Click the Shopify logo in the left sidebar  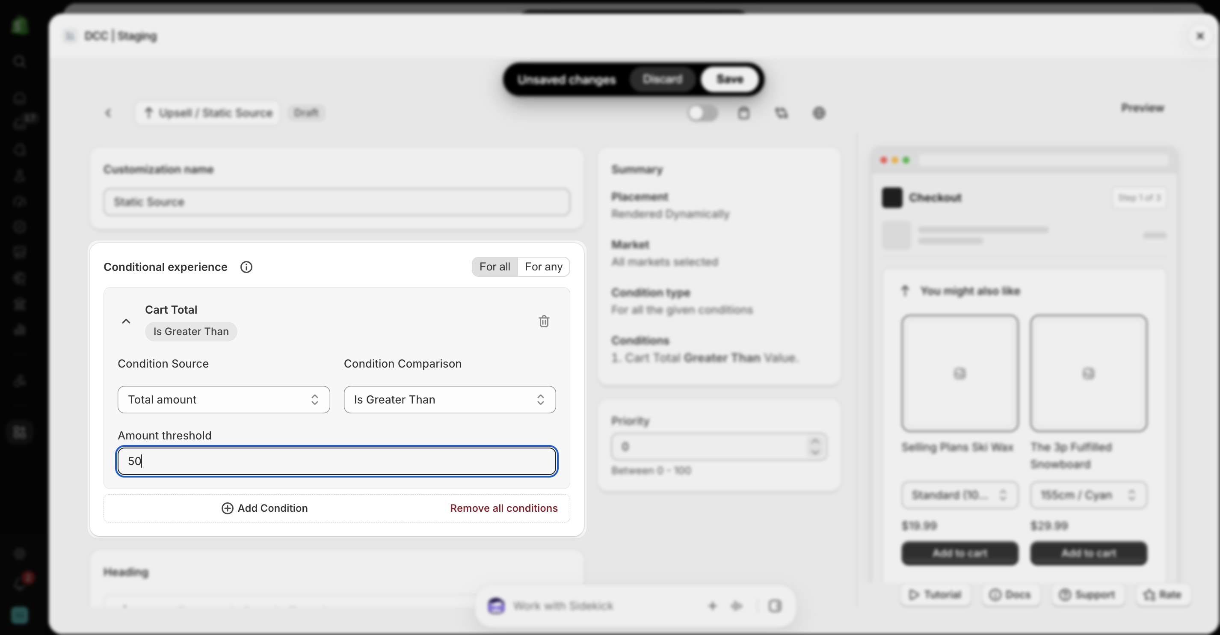coord(19,25)
